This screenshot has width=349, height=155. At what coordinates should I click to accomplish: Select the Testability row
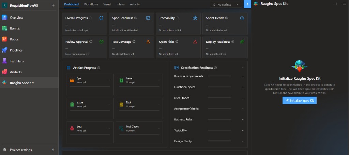click(209, 131)
